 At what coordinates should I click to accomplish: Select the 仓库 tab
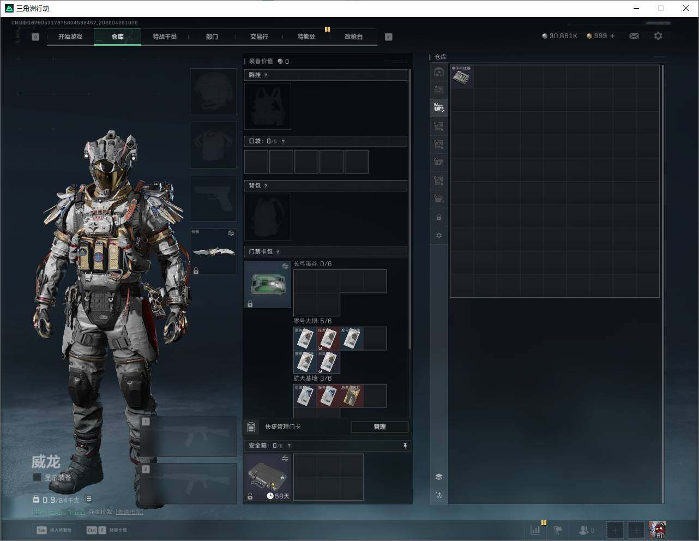(x=118, y=37)
